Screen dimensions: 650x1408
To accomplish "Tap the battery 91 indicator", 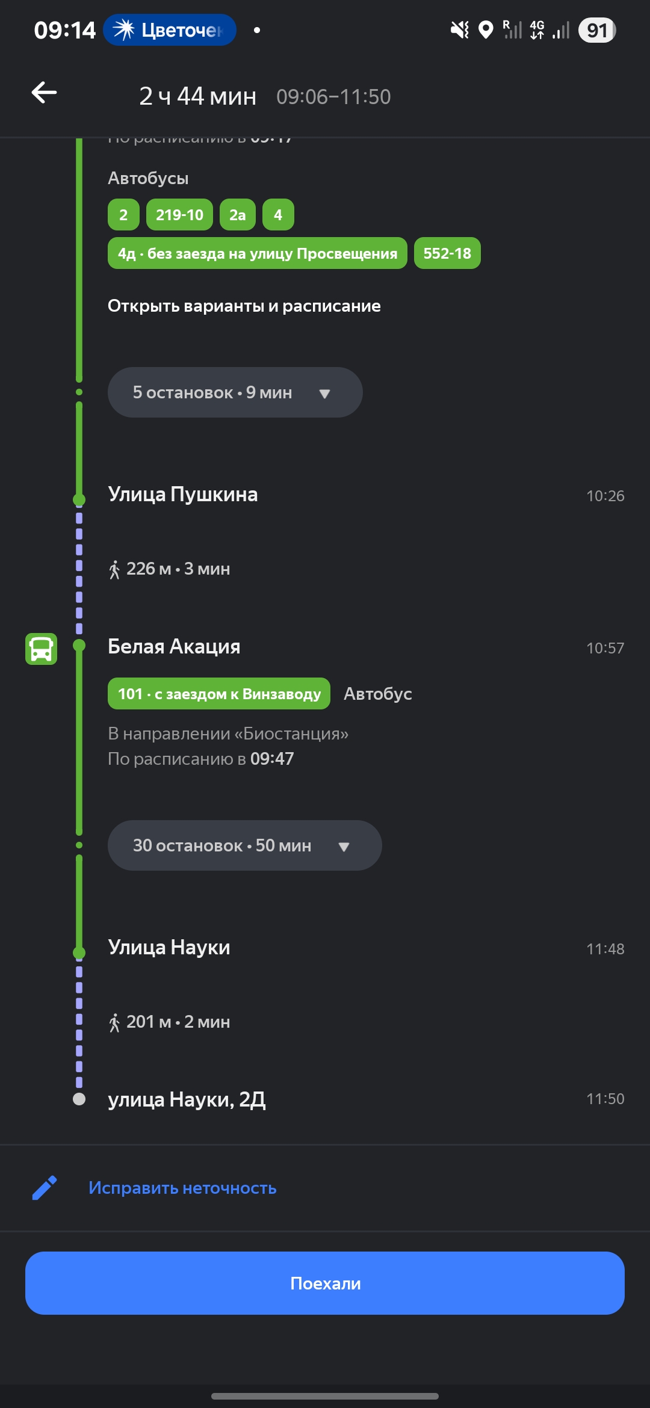I will pyautogui.click(x=596, y=30).
